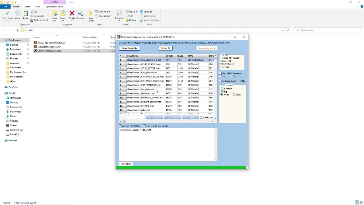
Task: Select the White radio button
Action: [222, 95]
